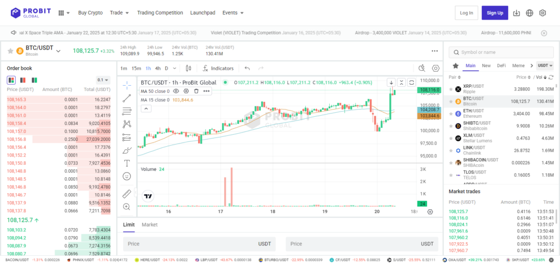Refresh the market pair list
560x264 pixels.
[x=551, y=77]
